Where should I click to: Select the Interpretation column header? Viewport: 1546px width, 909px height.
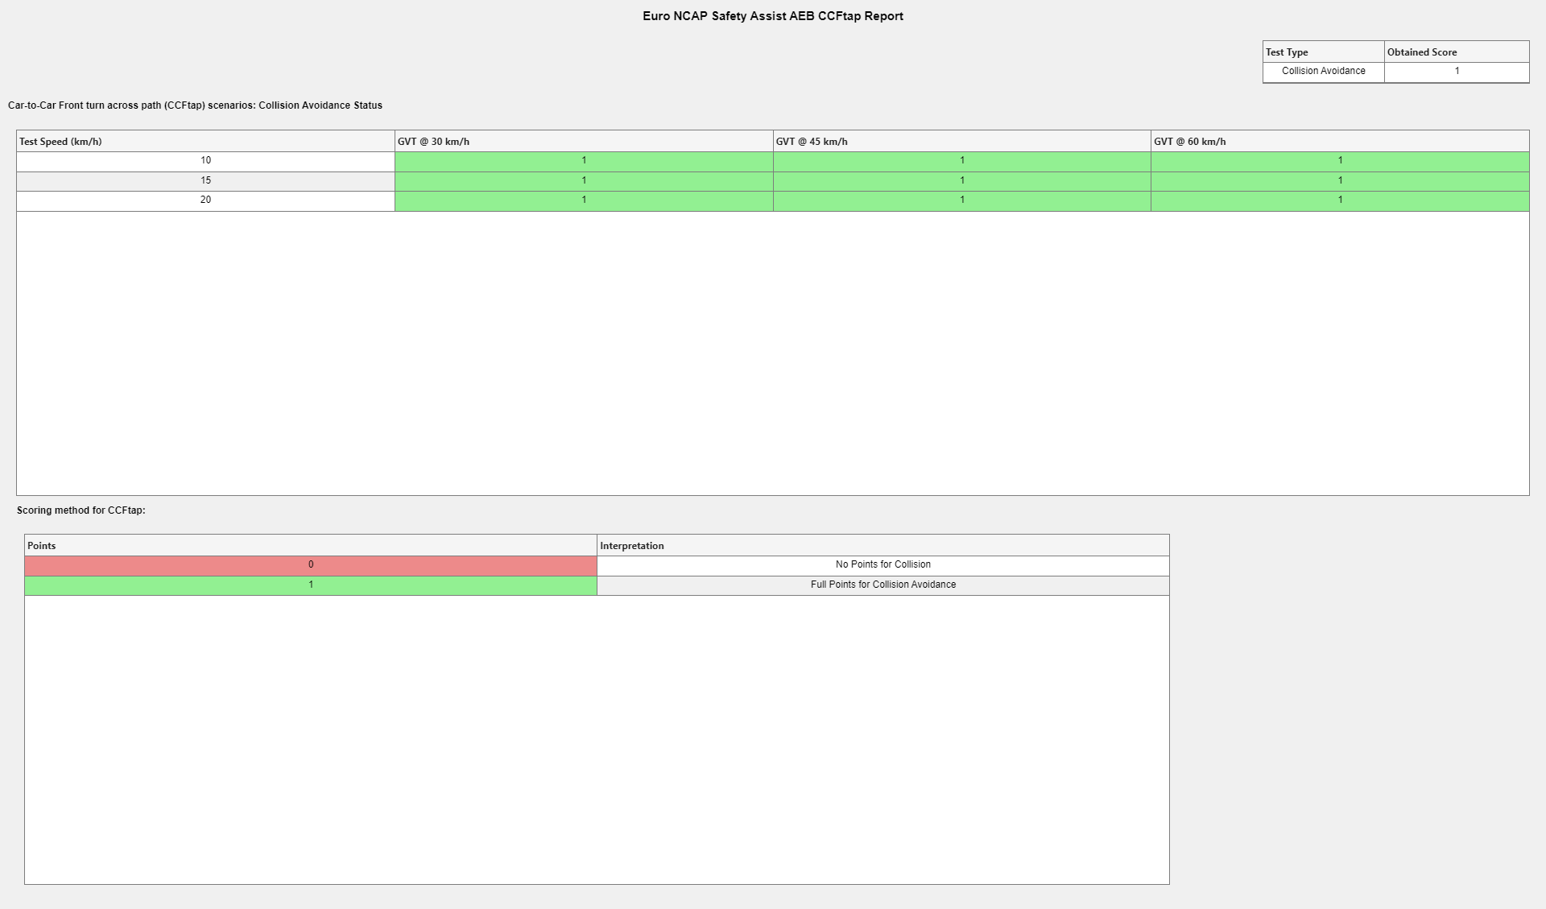[883, 546]
